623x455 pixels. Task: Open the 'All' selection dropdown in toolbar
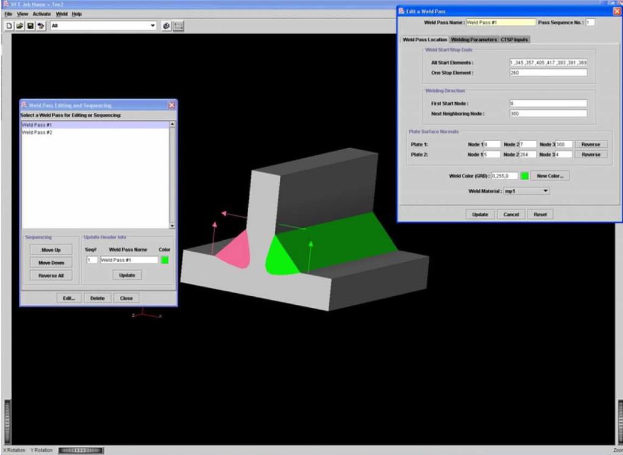[103, 26]
